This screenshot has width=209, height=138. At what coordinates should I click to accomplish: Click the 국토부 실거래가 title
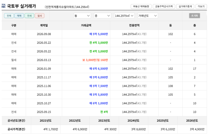pos(21,6)
